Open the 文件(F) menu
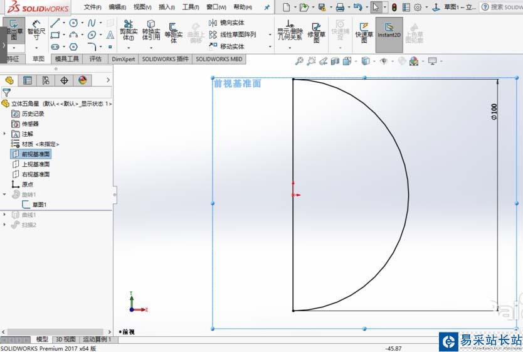Image resolution: width=523 pixels, height=352 pixels. click(92, 7)
